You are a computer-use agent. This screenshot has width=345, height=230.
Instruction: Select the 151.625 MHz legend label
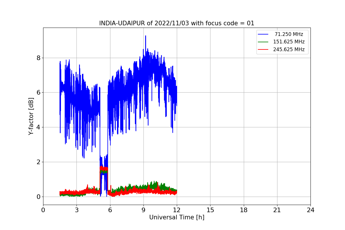pyautogui.click(x=289, y=42)
